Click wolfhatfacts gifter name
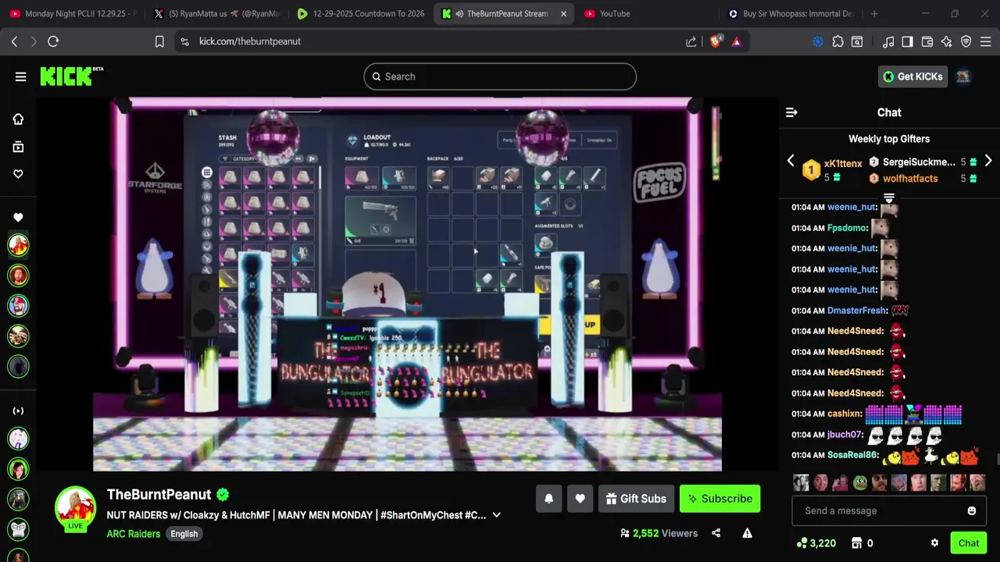The height and width of the screenshot is (562, 1000). click(910, 179)
